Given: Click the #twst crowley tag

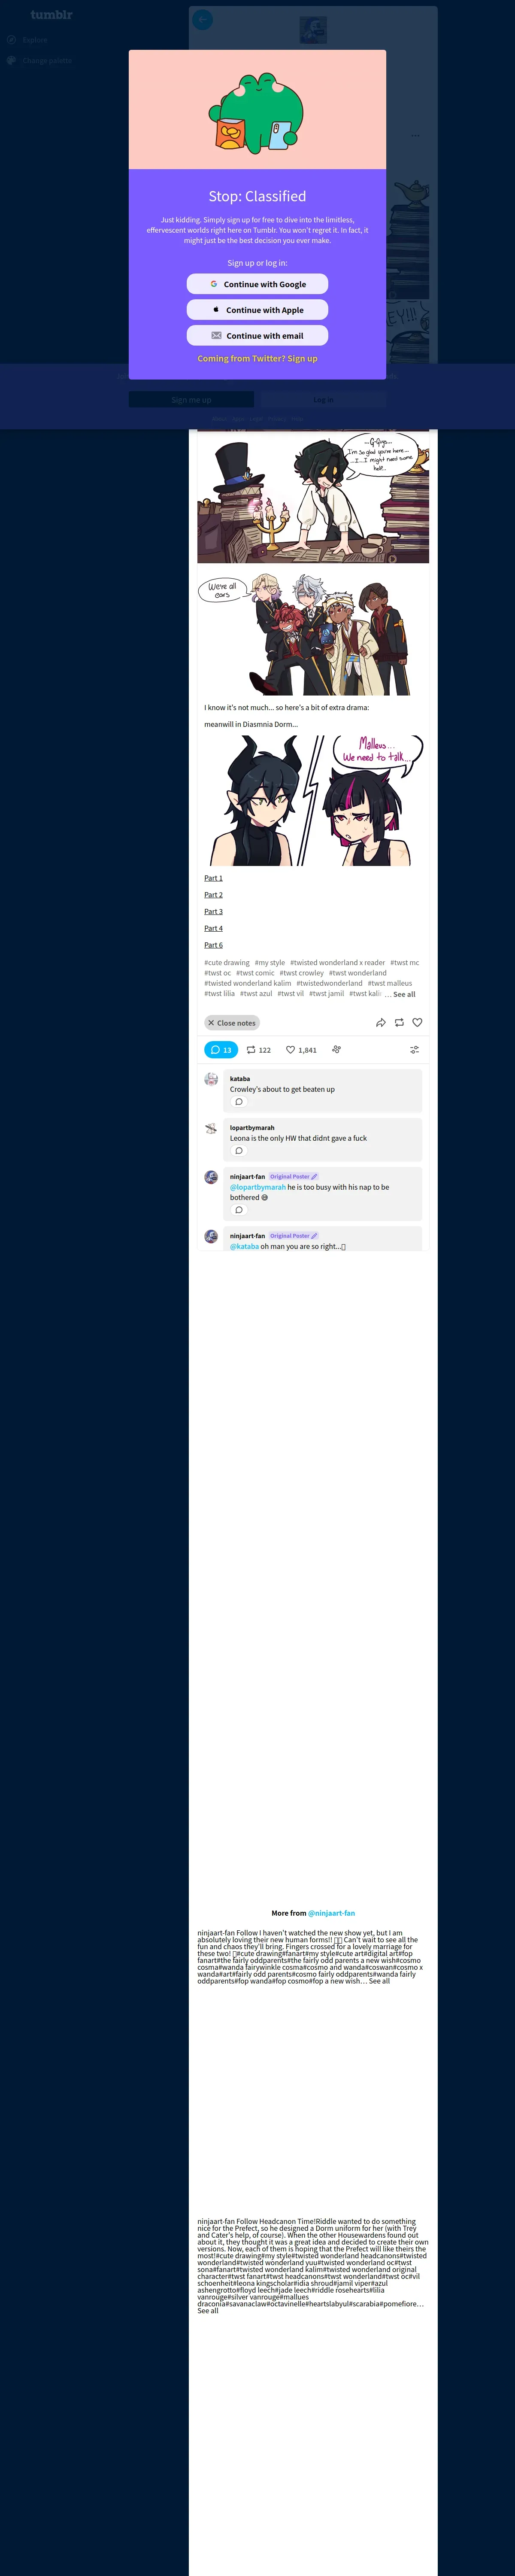Looking at the screenshot, I should point(302,973).
